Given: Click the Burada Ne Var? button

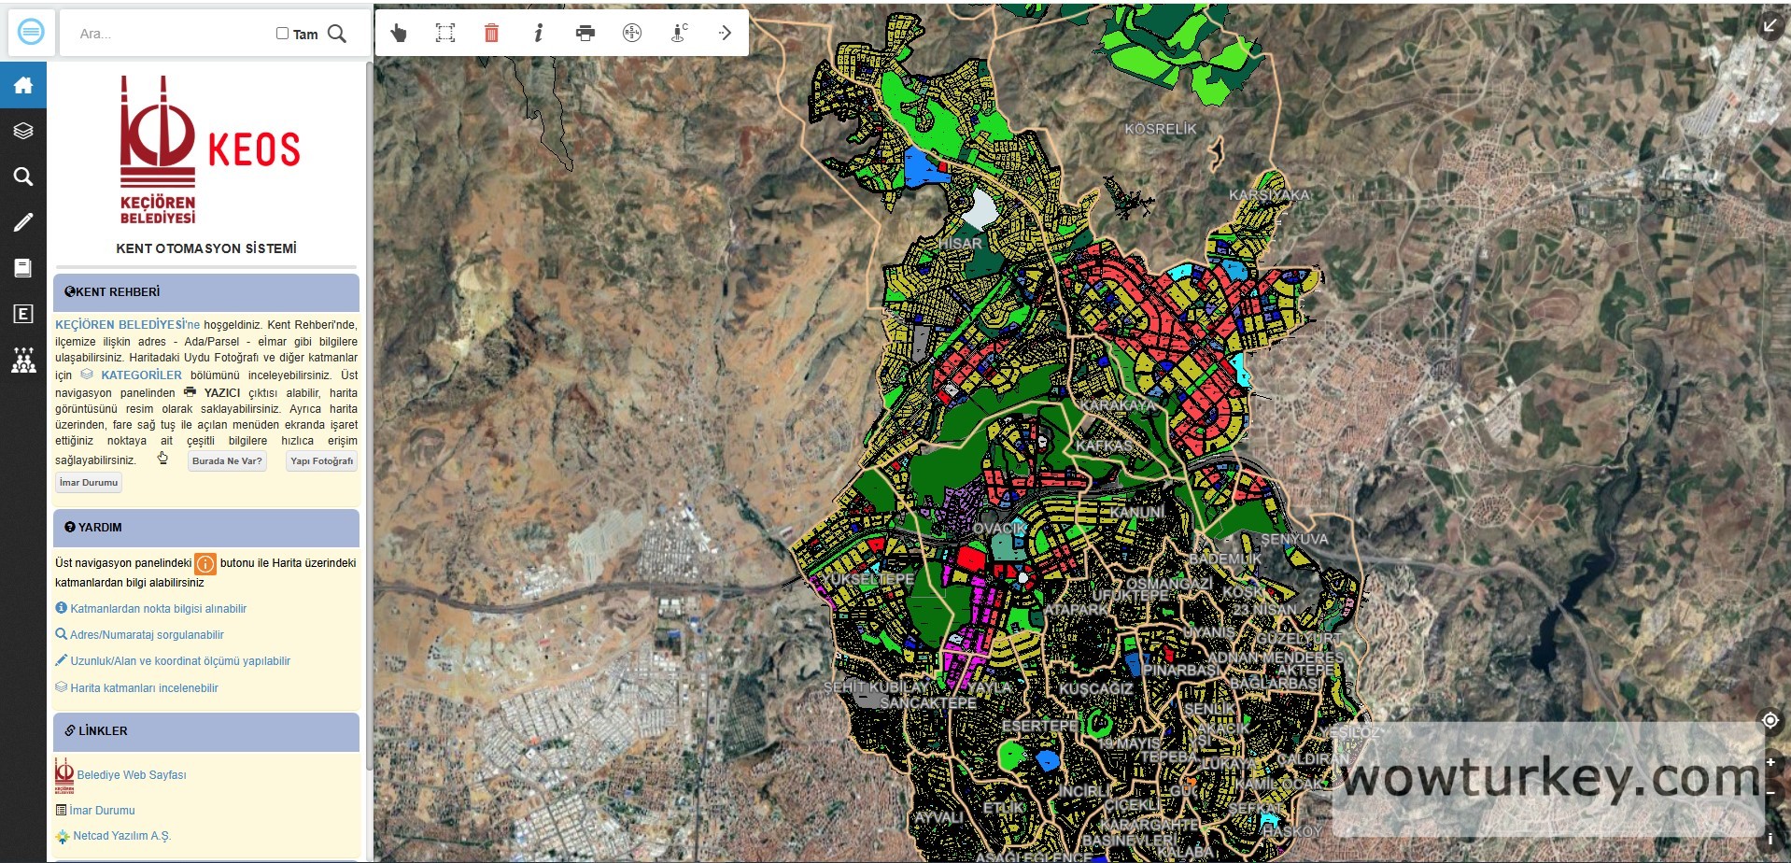Looking at the screenshot, I should [227, 461].
